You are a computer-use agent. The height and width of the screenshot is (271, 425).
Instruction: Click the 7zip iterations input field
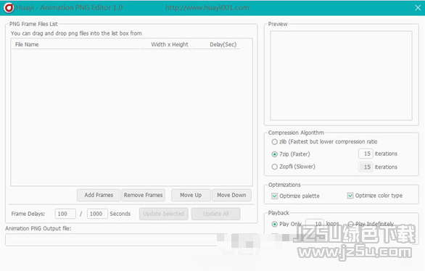tap(366, 154)
